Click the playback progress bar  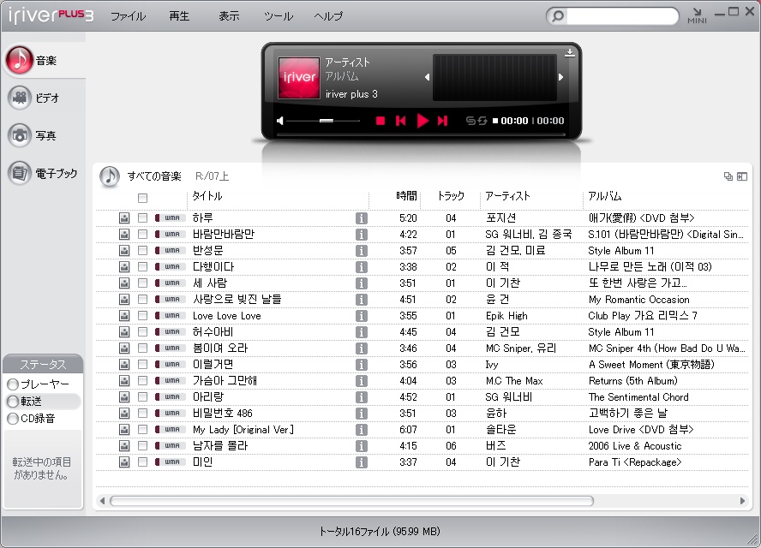pos(420,135)
